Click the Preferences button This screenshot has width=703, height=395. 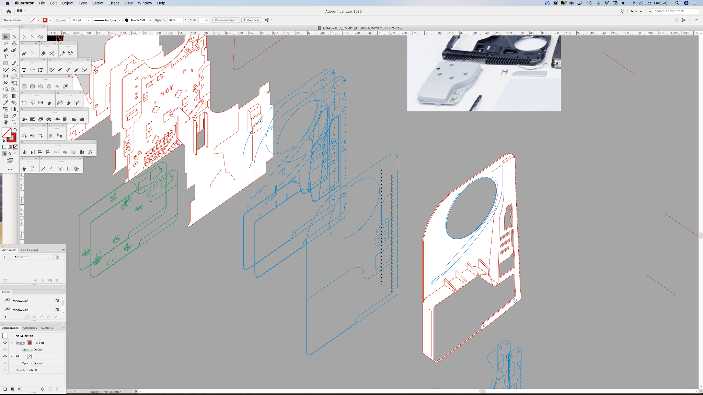click(x=252, y=20)
